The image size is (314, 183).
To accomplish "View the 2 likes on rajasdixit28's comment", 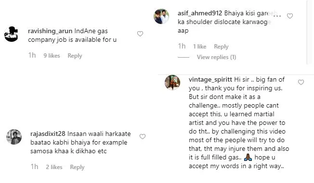I will (54, 167).
